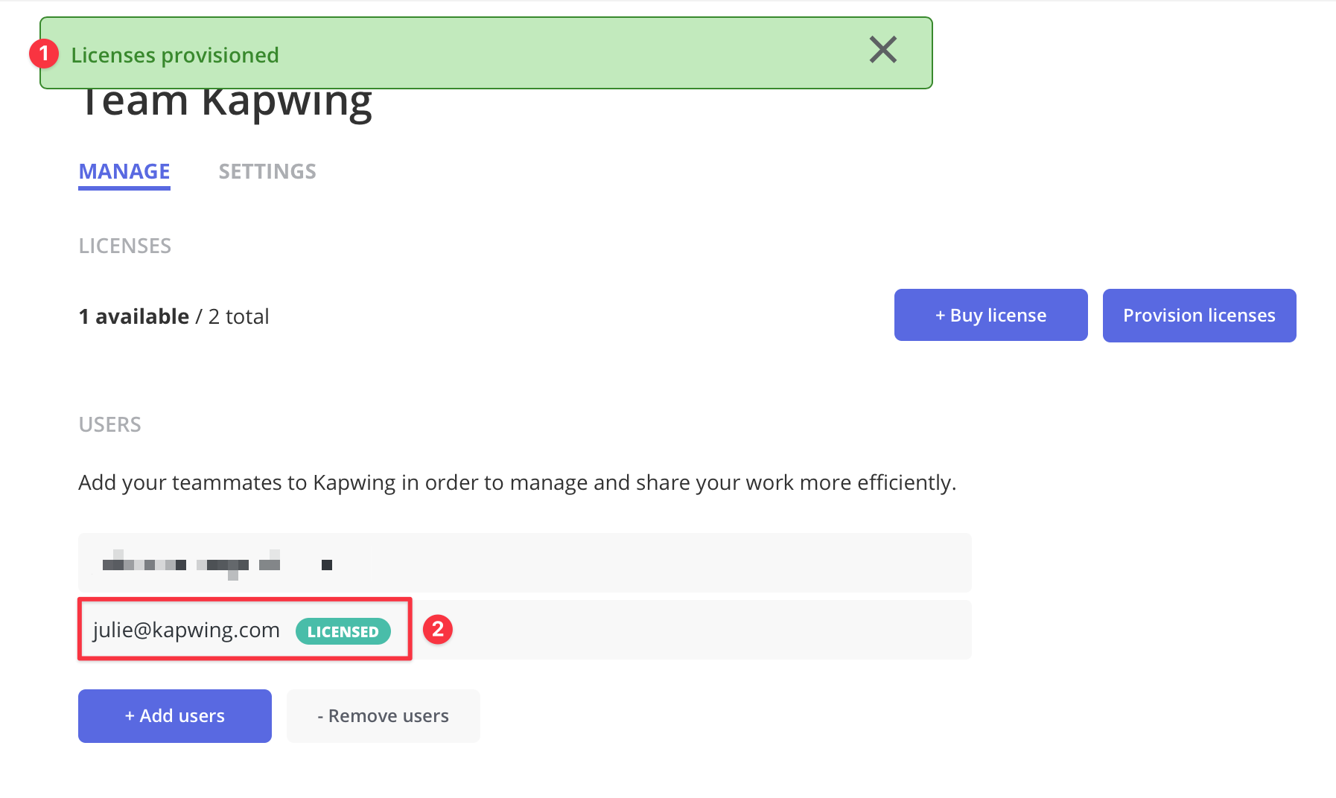
Task: Select the julie@kapwing.com email text
Action: coord(186,631)
